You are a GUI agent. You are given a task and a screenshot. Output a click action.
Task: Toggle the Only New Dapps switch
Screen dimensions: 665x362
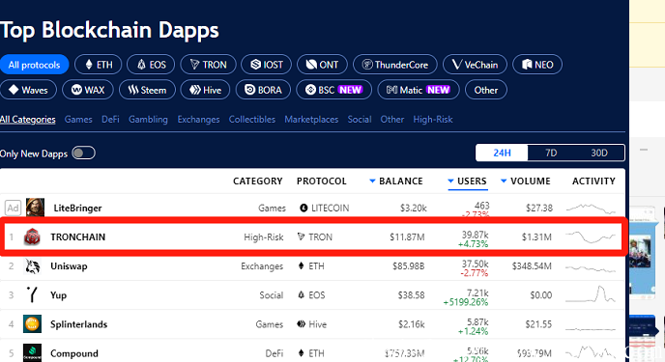[x=83, y=153]
